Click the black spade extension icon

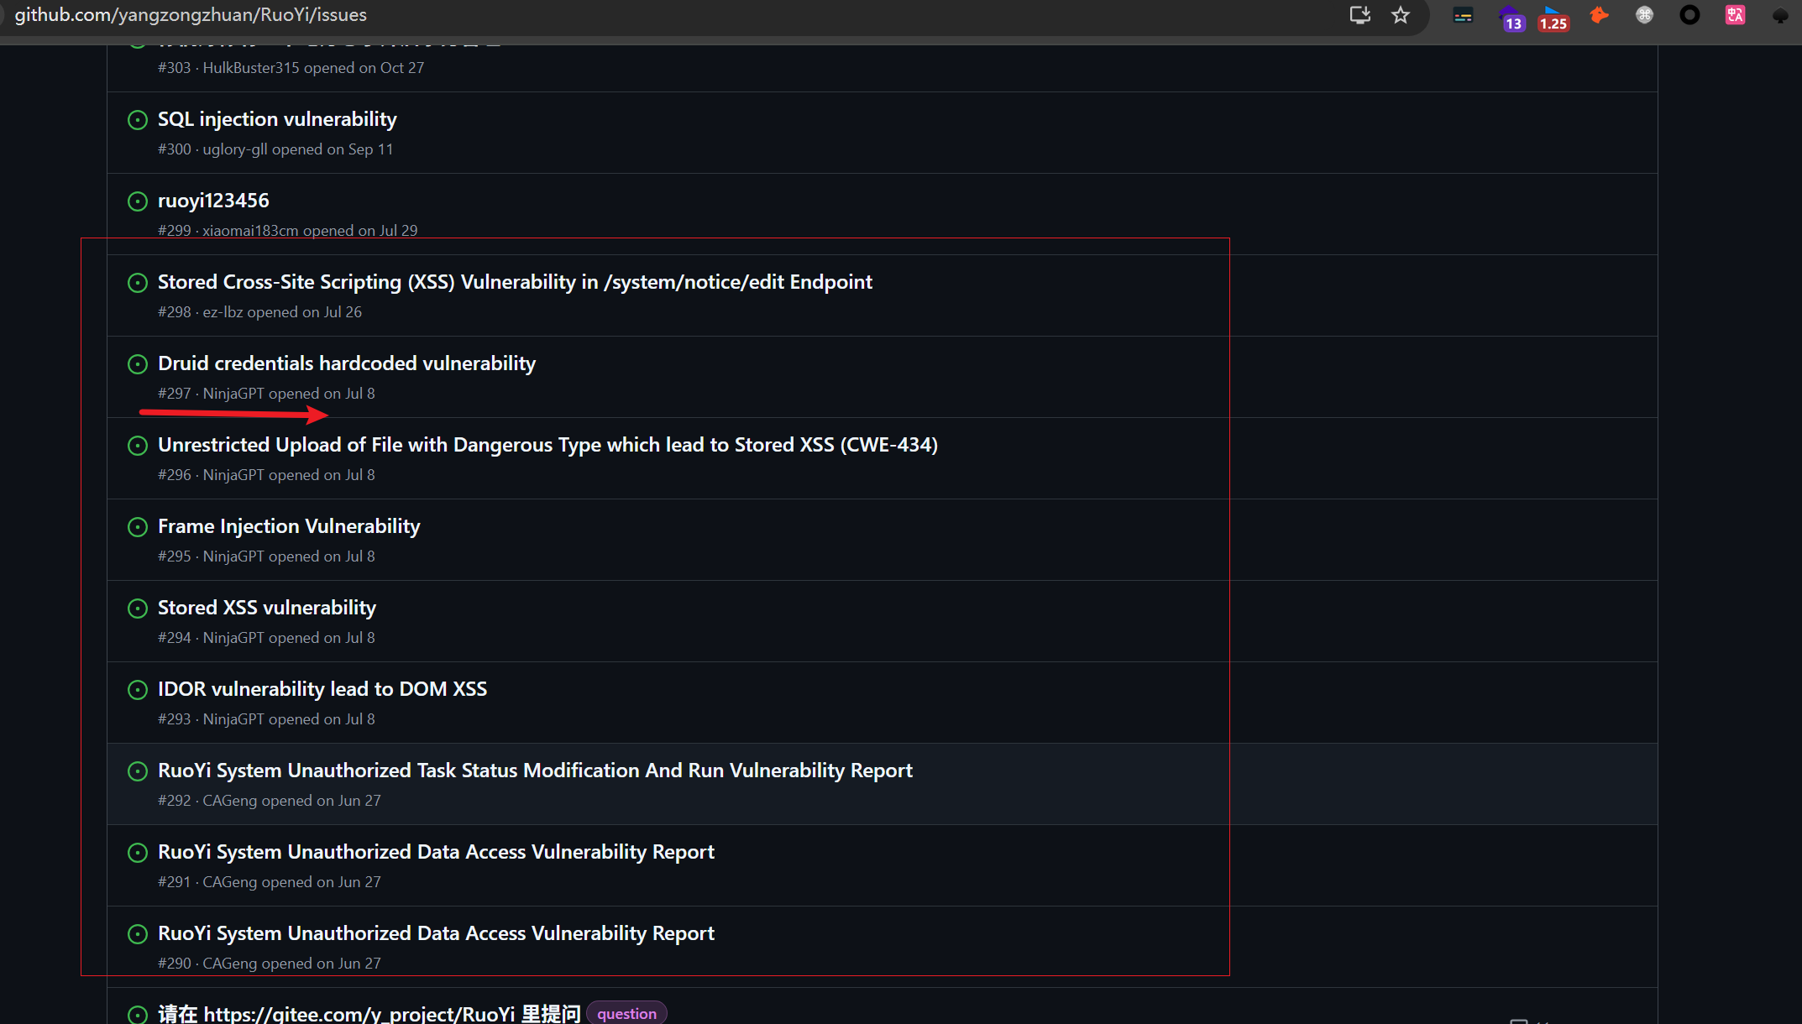pyautogui.click(x=1779, y=15)
